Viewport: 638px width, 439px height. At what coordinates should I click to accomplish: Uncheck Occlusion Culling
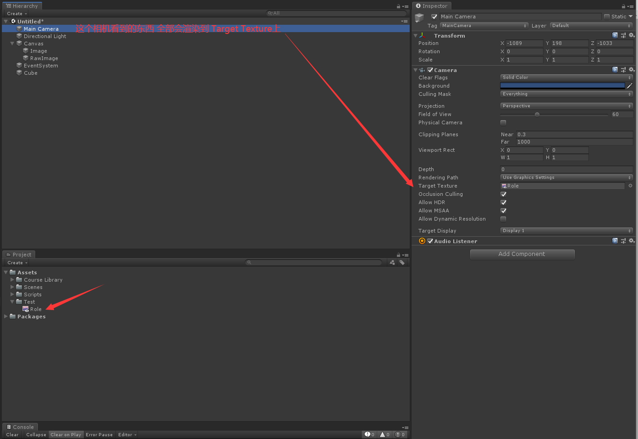pos(503,194)
